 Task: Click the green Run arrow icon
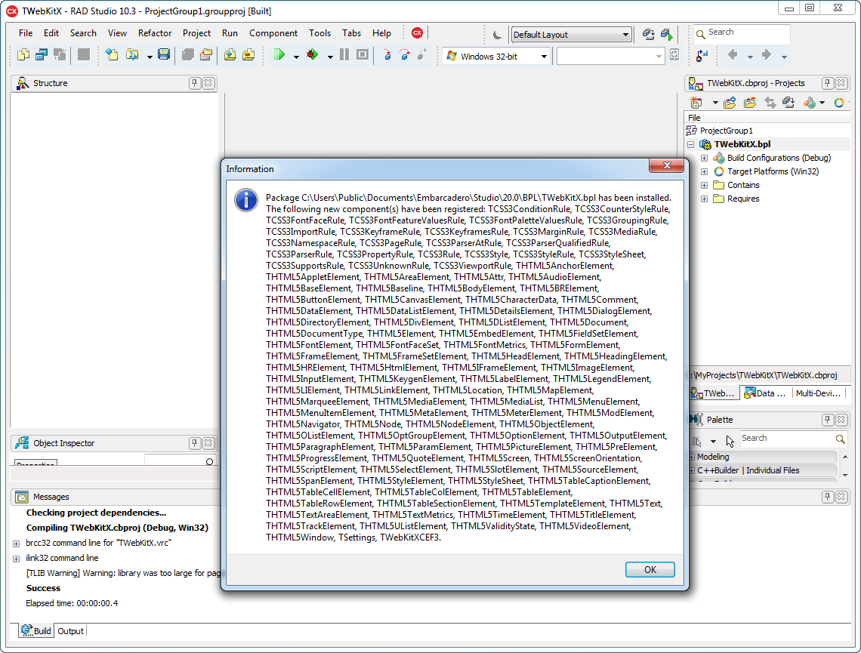[x=279, y=55]
